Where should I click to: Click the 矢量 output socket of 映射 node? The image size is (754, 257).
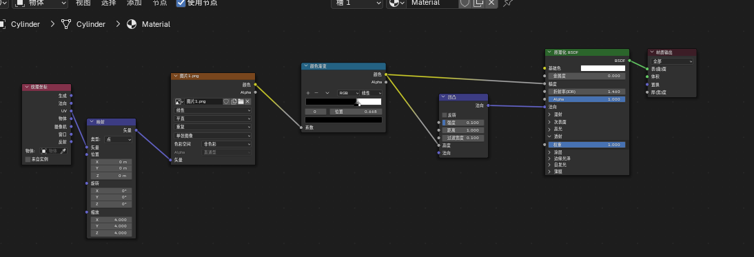point(136,130)
